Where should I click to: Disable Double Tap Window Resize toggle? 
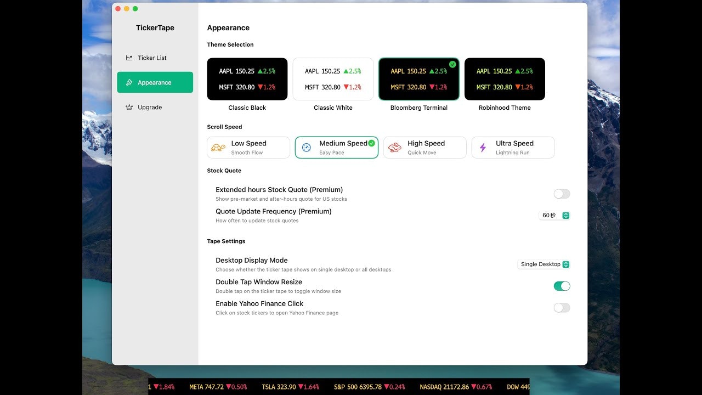[x=562, y=286]
